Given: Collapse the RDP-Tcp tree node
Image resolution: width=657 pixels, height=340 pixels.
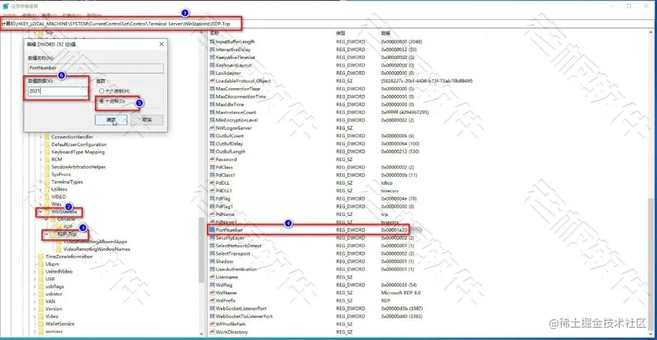Looking at the screenshot, I should pyautogui.click(x=46, y=234).
